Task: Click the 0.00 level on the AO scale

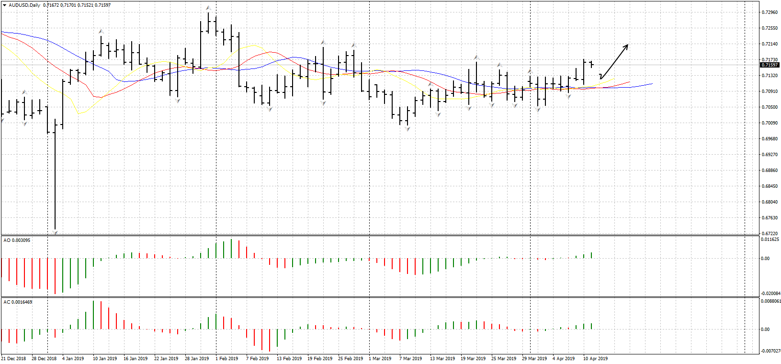Action: click(x=765, y=259)
